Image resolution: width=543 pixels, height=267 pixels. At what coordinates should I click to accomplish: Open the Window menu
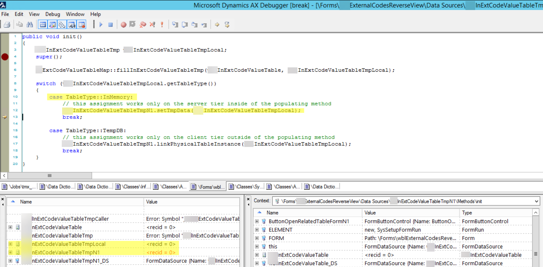point(75,14)
